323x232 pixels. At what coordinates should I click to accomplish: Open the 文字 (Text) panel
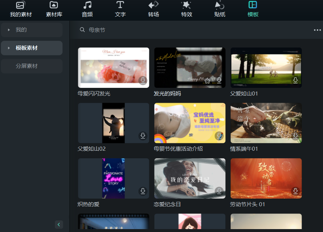(120, 10)
